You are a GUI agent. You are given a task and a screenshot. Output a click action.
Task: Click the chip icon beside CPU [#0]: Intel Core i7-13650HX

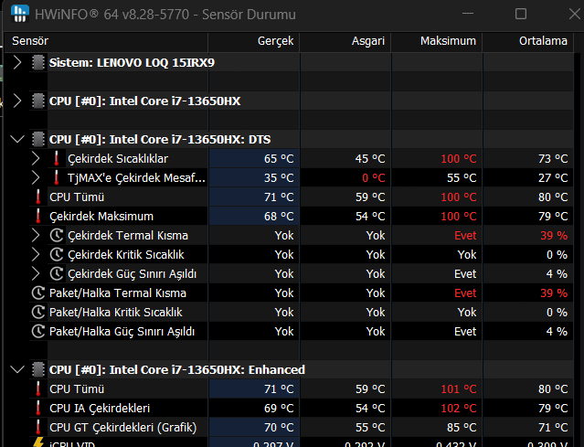38,101
